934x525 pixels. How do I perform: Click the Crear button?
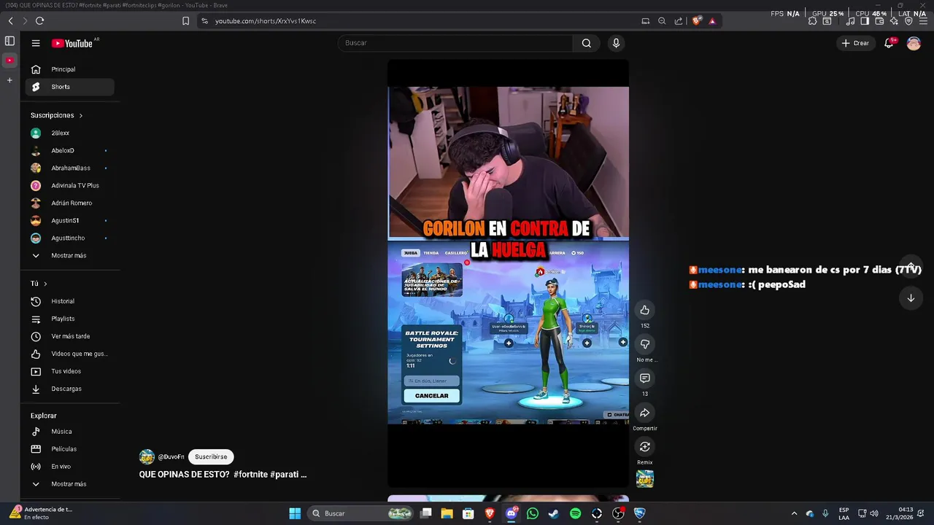point(855,43)
